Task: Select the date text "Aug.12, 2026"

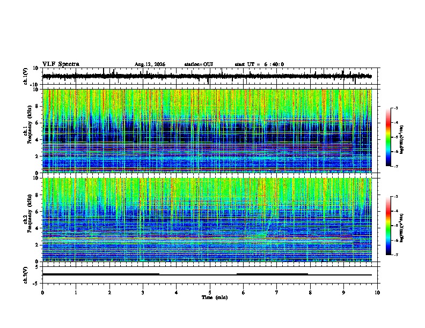Action: point(150,64)
